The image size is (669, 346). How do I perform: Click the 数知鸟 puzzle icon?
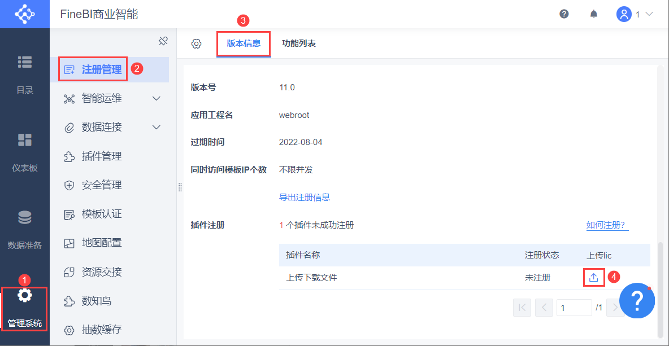coord(69,301)
